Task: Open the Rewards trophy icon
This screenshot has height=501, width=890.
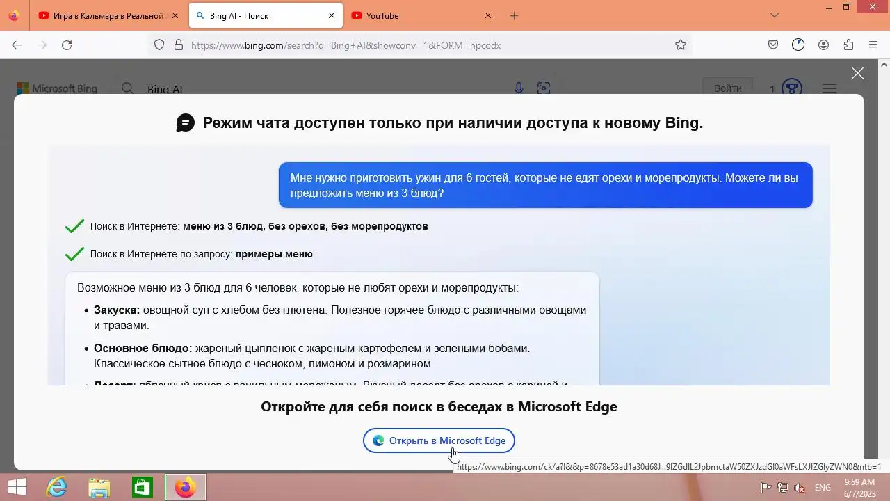Action: pos(792,88)
